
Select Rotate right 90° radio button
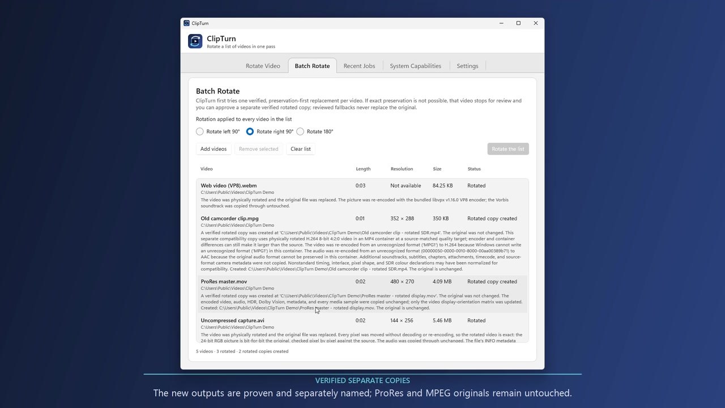270,131
